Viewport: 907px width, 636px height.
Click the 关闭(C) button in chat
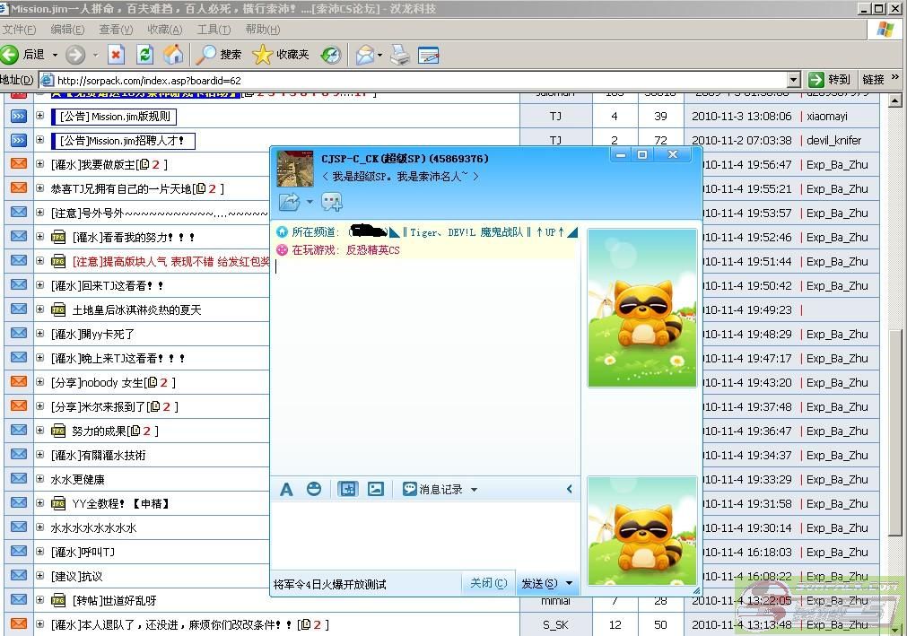pyautogui.click(x=489, y=583)
